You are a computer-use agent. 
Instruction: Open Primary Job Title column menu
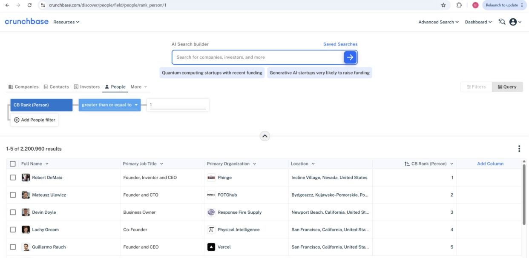tap(161, 164)
